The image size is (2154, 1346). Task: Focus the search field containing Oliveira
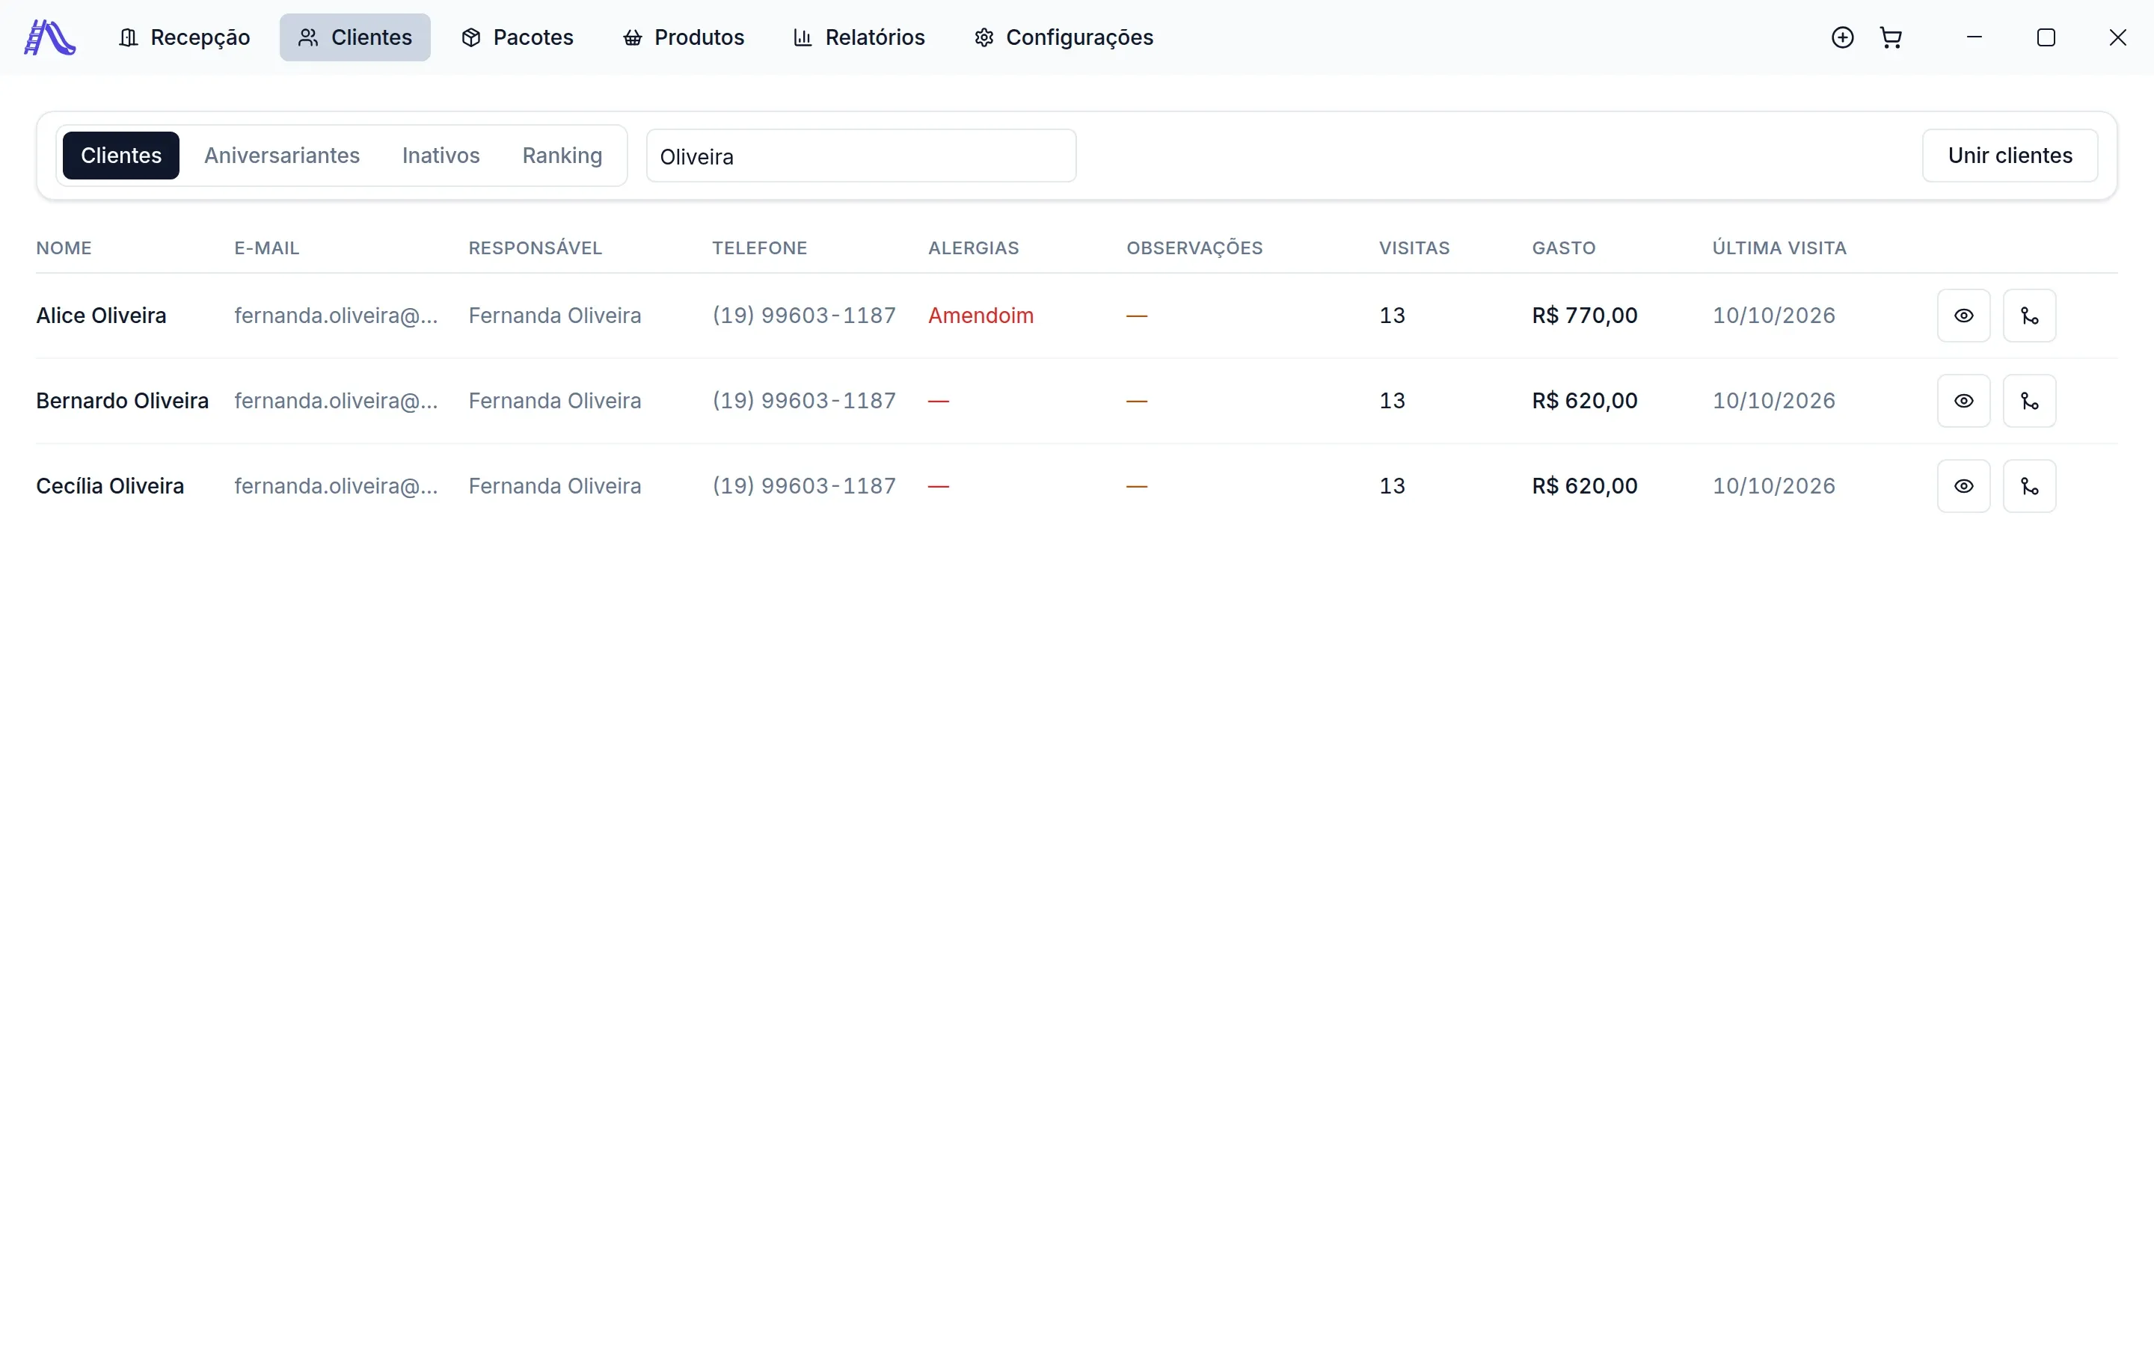[861, 156]
